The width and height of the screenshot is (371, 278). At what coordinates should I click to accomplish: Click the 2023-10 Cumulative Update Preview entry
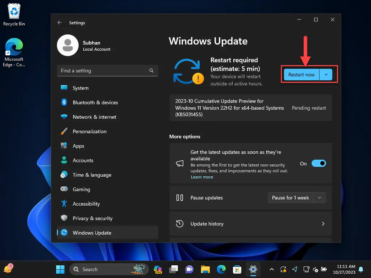pyautogui.click(x=251, y=108)
